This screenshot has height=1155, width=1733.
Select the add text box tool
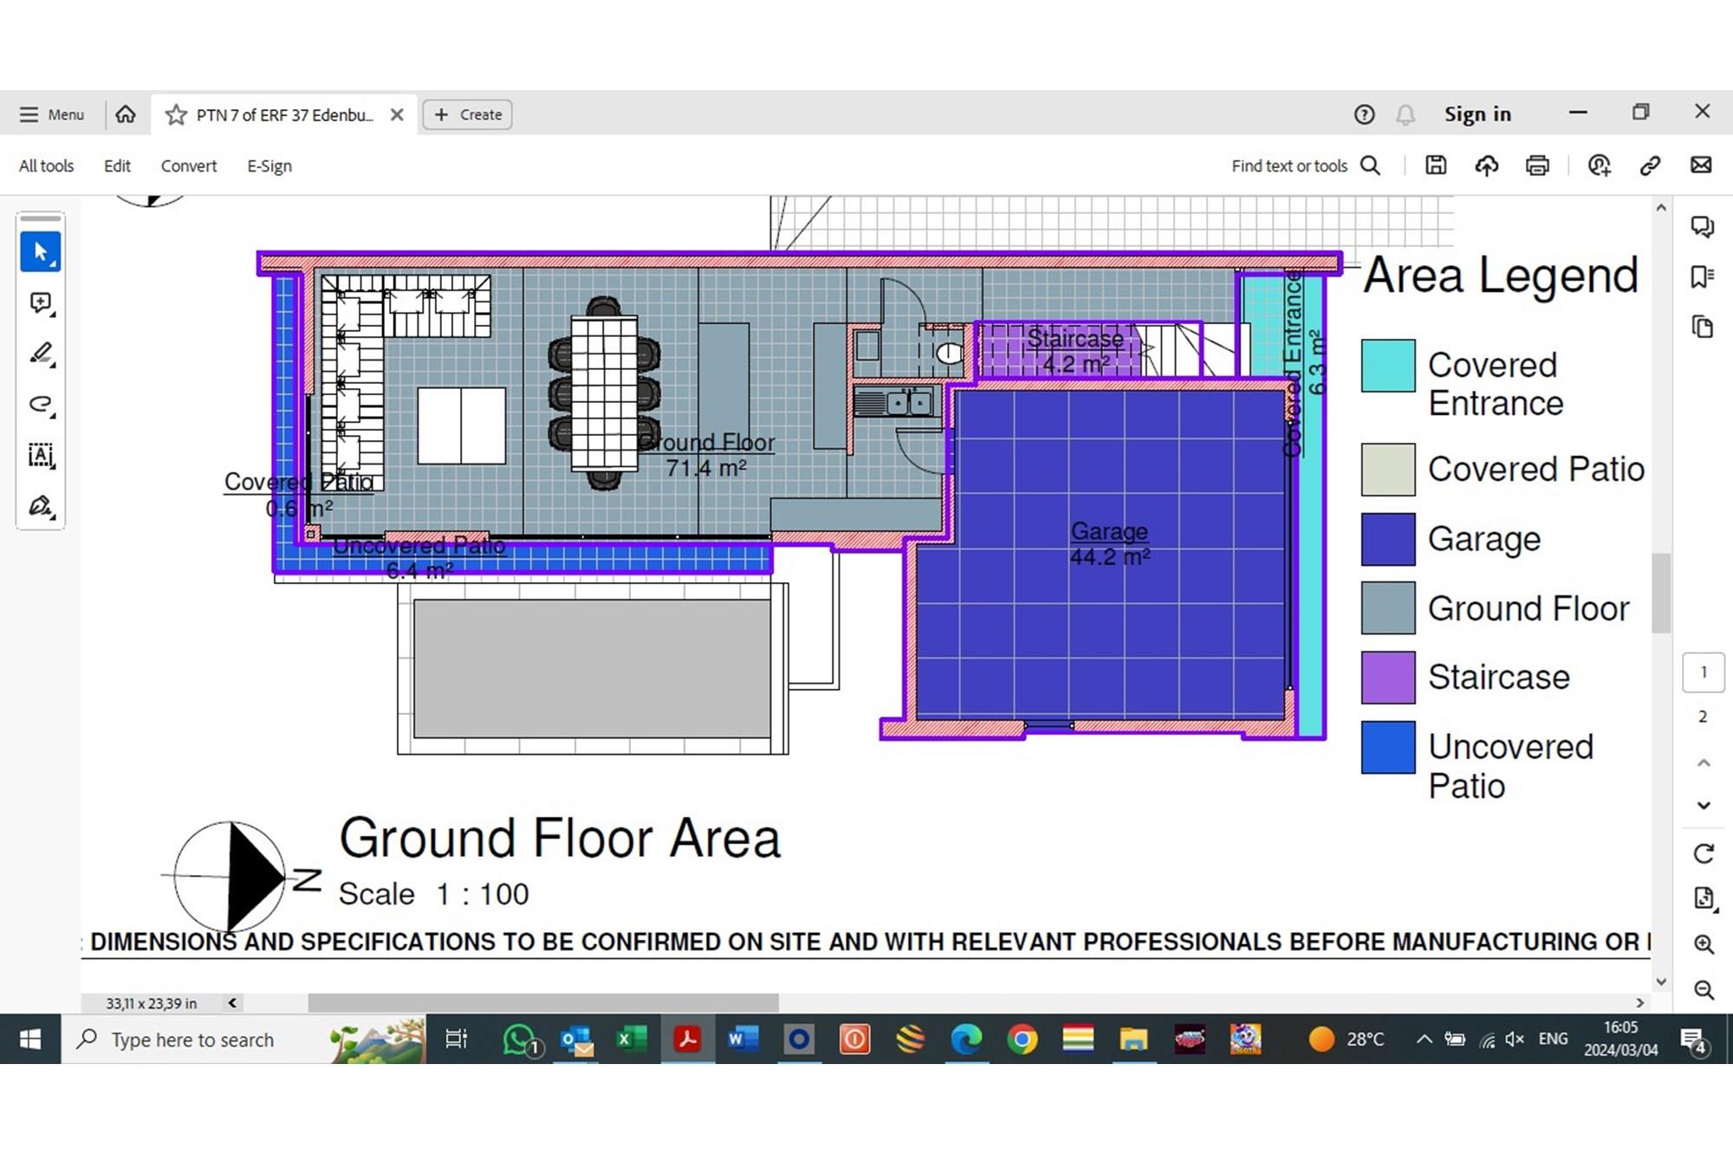40,455
